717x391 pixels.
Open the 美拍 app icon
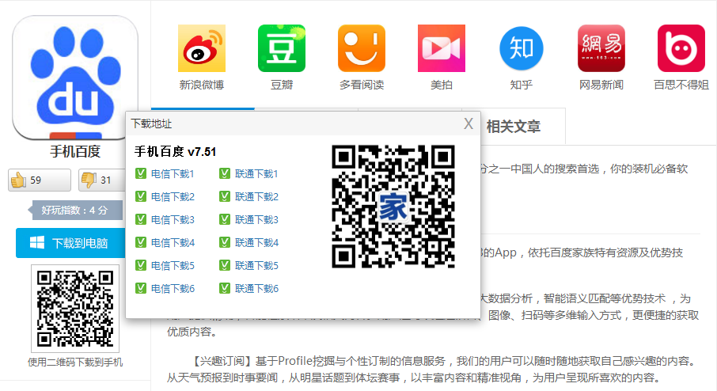coord(442,48)
